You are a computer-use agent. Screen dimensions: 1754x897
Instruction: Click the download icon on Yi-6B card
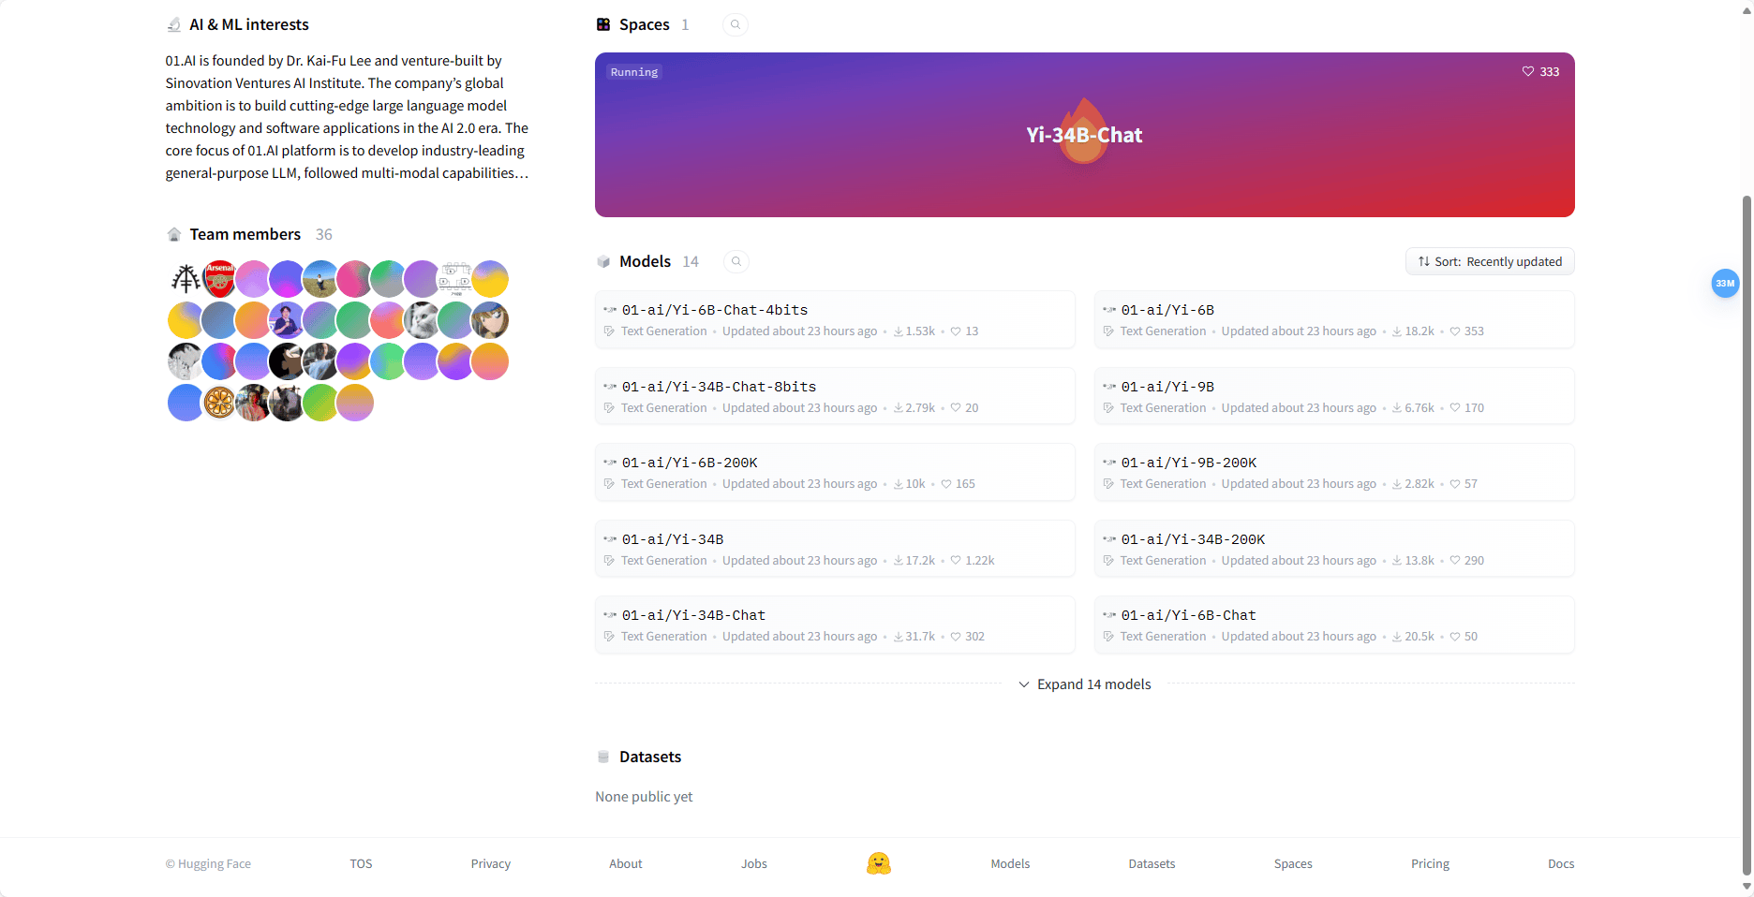1397,331
